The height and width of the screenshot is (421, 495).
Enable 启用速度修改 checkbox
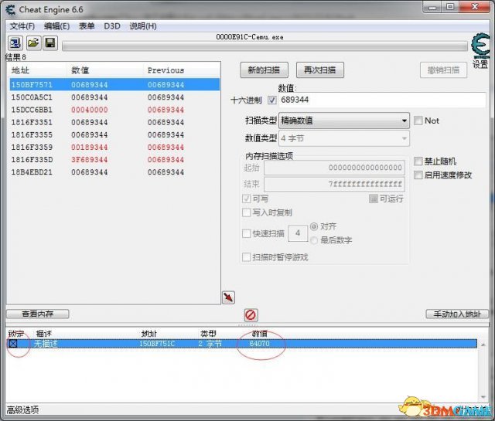click(x=418, y=175)
